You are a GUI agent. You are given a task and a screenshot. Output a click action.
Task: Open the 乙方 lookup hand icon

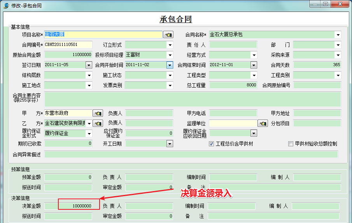pos(98,123)
